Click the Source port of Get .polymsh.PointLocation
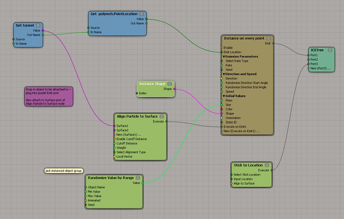The width and height of the screenshot is (344, 219). pyautogui.click(x=88, y=28)
